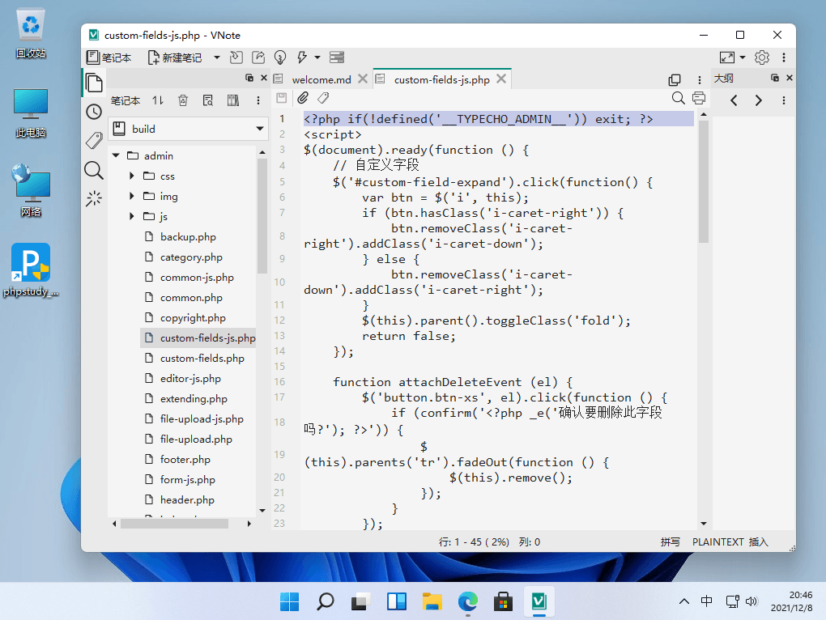Viewport: 826px width, 620px height.
Task: Select file-upload.php file
Action: coord(196,440)
